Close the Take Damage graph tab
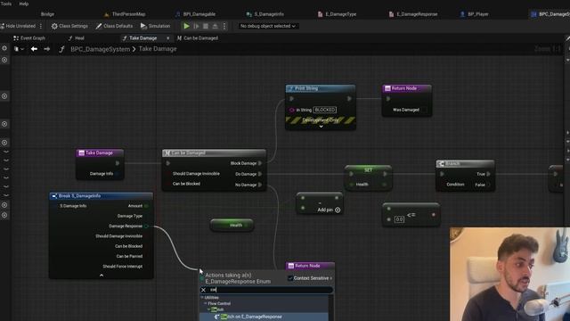The width and height of the screenshot is (570, 321). coord(168,37)
